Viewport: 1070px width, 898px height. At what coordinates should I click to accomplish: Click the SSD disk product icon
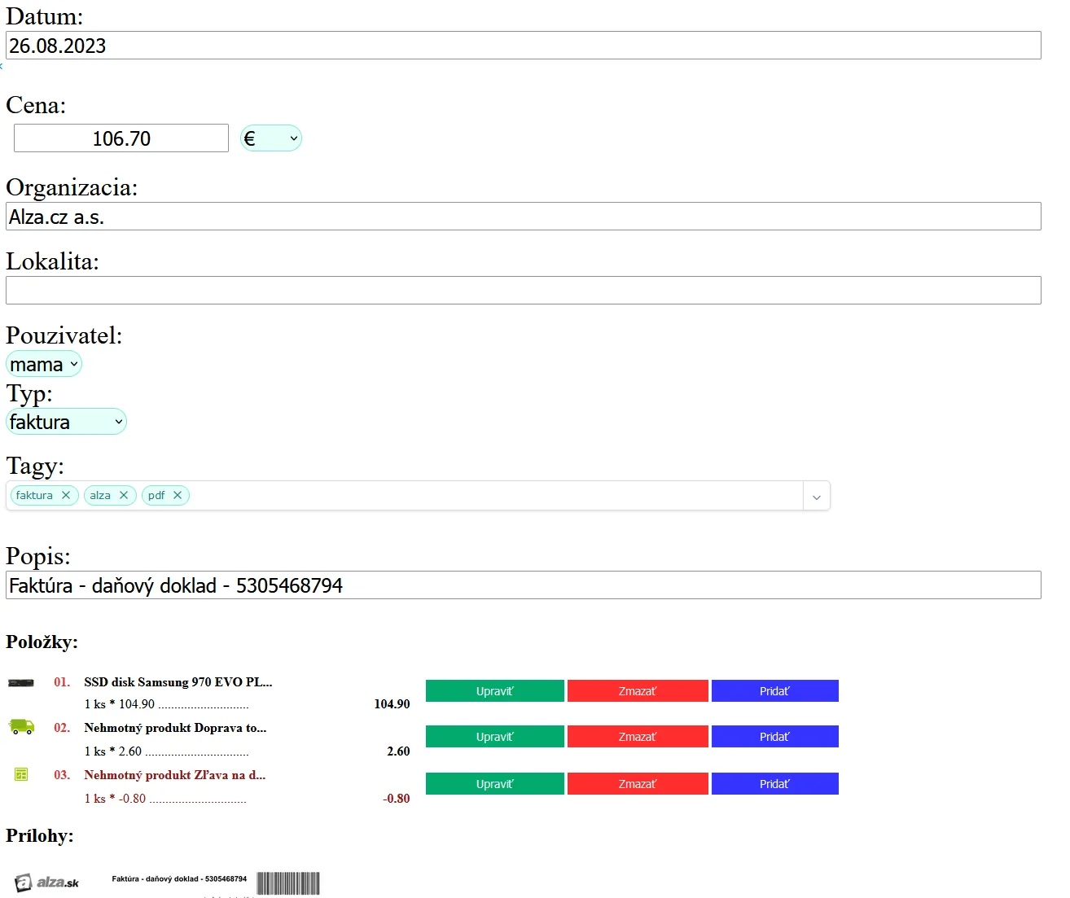pos(21,682)
